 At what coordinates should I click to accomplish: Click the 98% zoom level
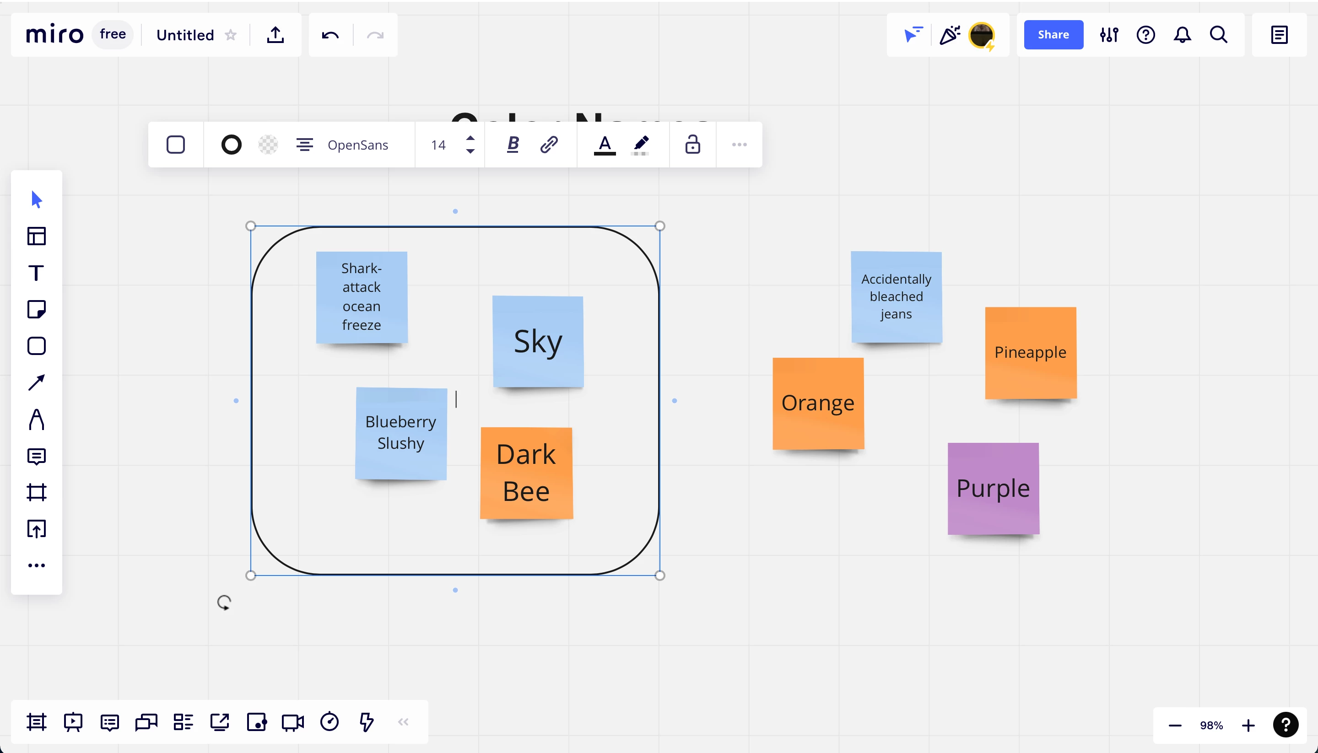coord(1211,726)
